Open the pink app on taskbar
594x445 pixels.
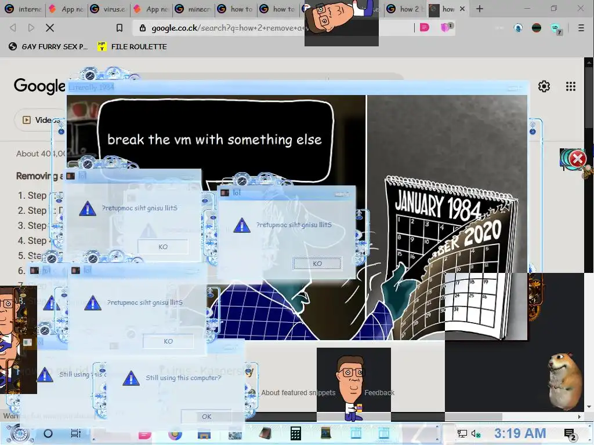click(x=144, y=435)
